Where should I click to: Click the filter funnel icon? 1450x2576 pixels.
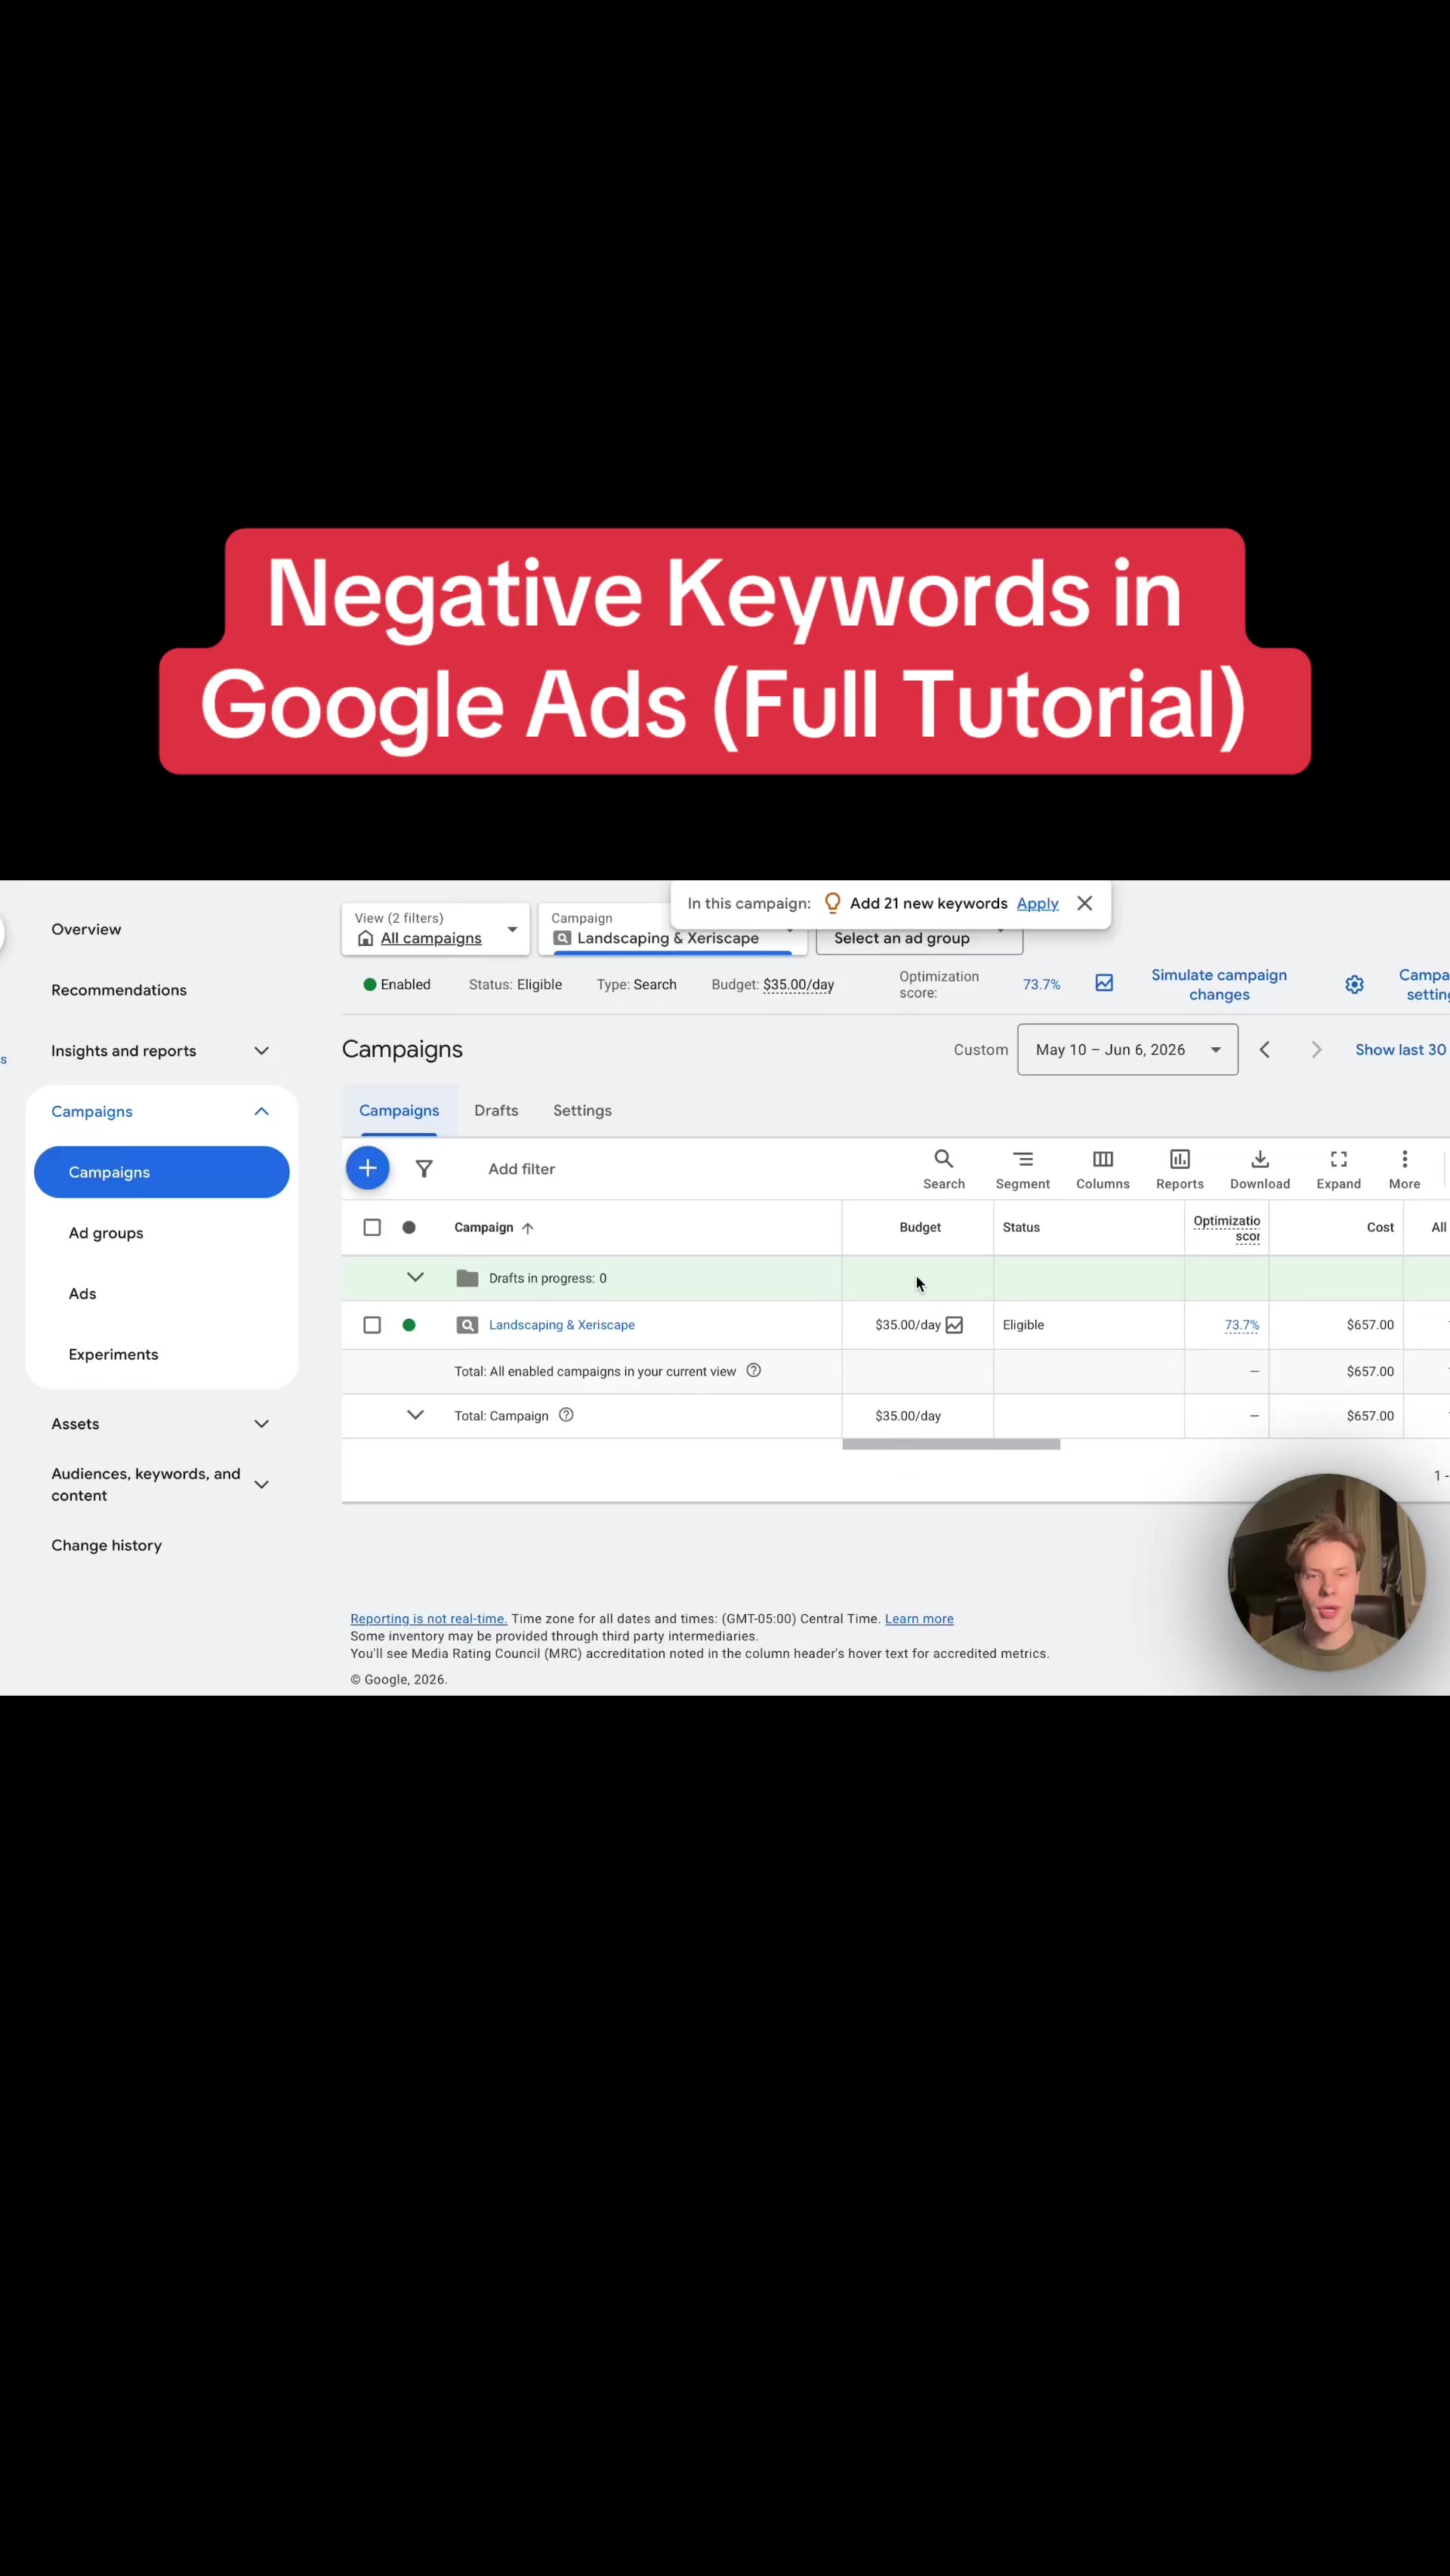[424, 1169]
